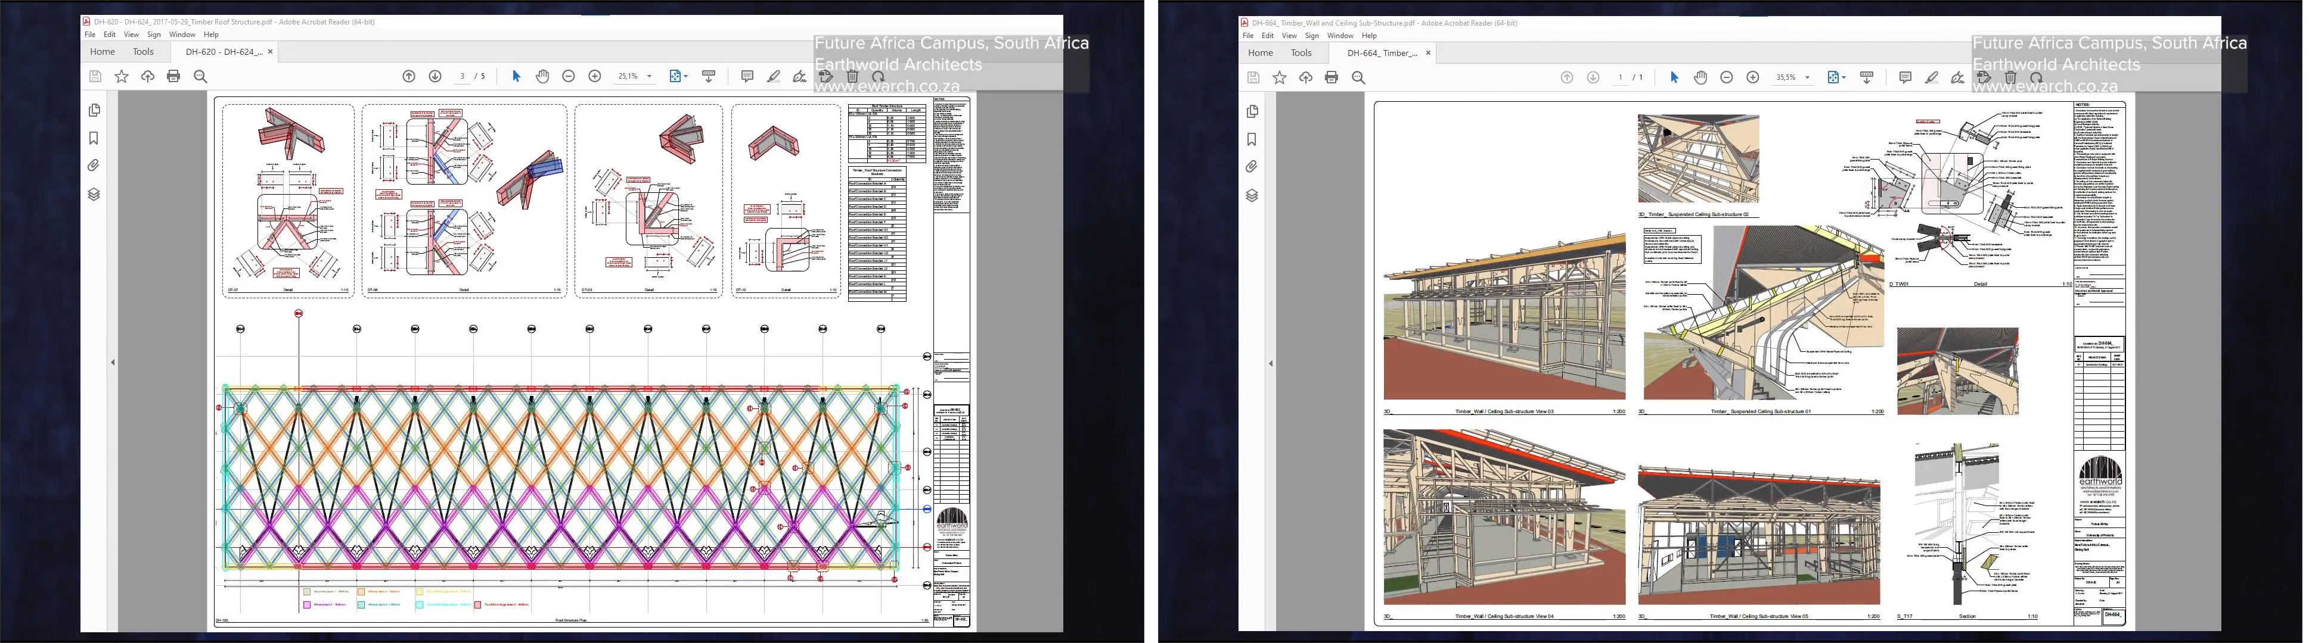Open bookmarks panel in DH-620 window
The width and height of the screenshot is (2309, 643).
click(94, 138)
